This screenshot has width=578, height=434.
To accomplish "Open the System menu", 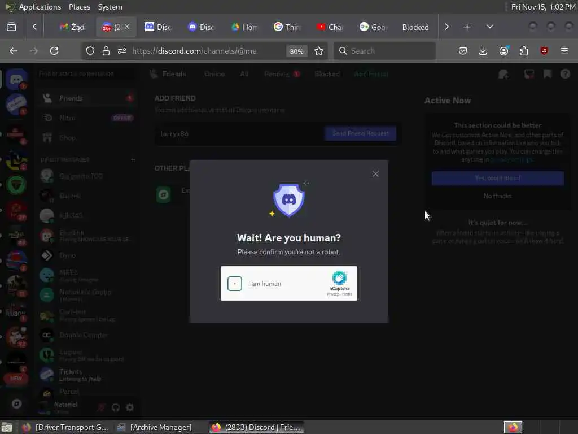I will 110,7.
